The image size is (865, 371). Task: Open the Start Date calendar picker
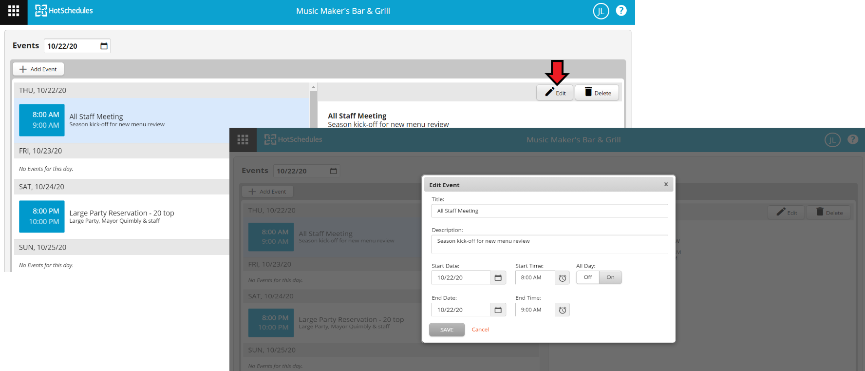tap(498, 277)
